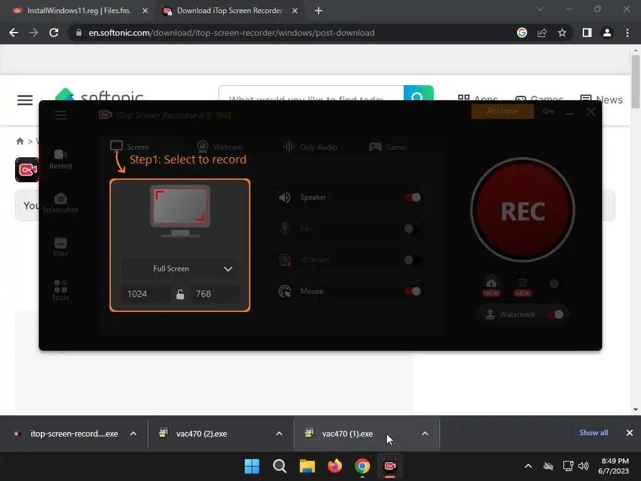Image resolution: width=641 pixels, height=481 pixels.
Task: Open Chrome three-dot menu
Action: (x=627, y=33)
